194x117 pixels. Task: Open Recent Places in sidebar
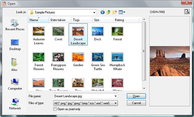pyautogui.click(x=15, y=25)
